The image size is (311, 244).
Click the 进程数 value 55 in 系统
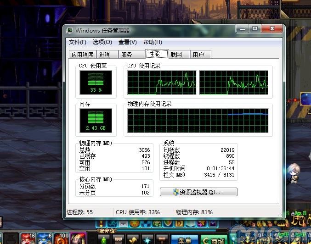click(x=232, y=162)
